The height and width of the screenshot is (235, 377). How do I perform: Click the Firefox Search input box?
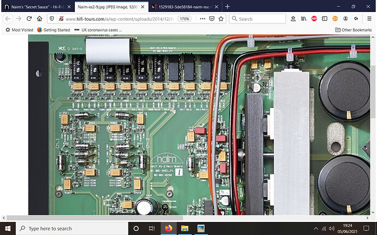260,19
